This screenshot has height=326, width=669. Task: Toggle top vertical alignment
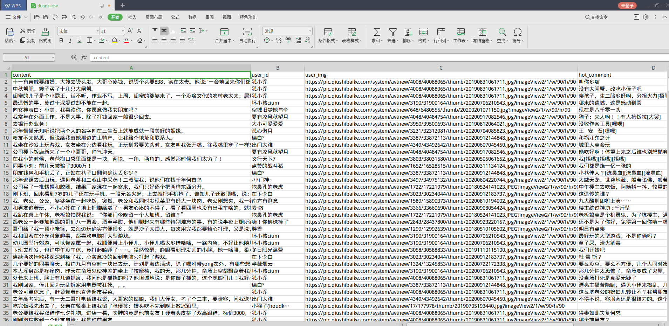[x=155, y=31]
